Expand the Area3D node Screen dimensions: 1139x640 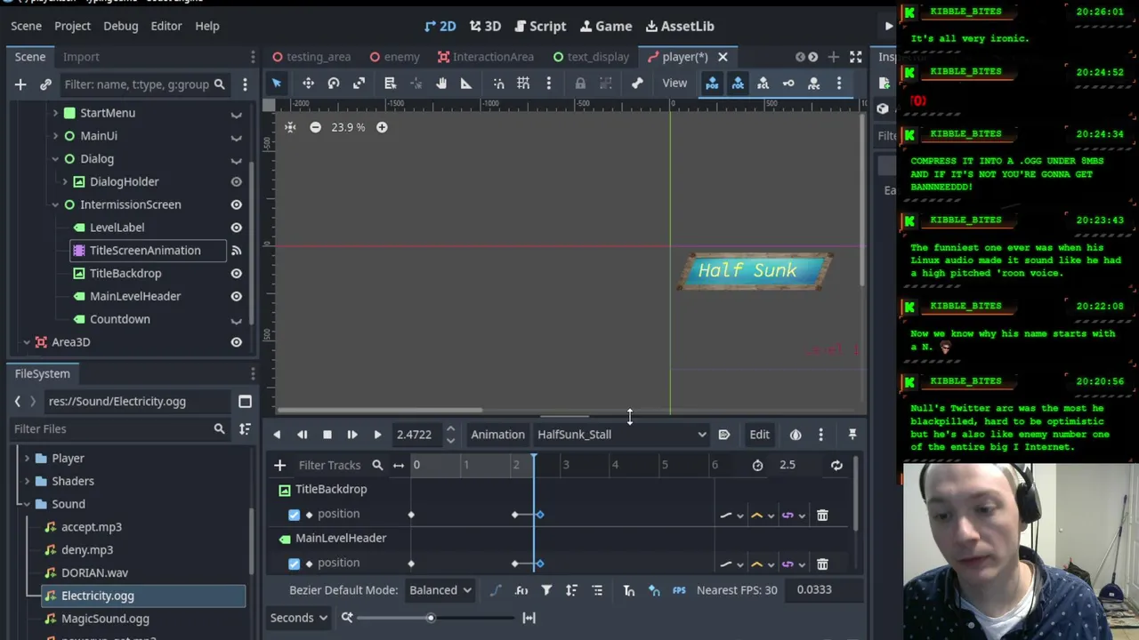coord(27,342)
